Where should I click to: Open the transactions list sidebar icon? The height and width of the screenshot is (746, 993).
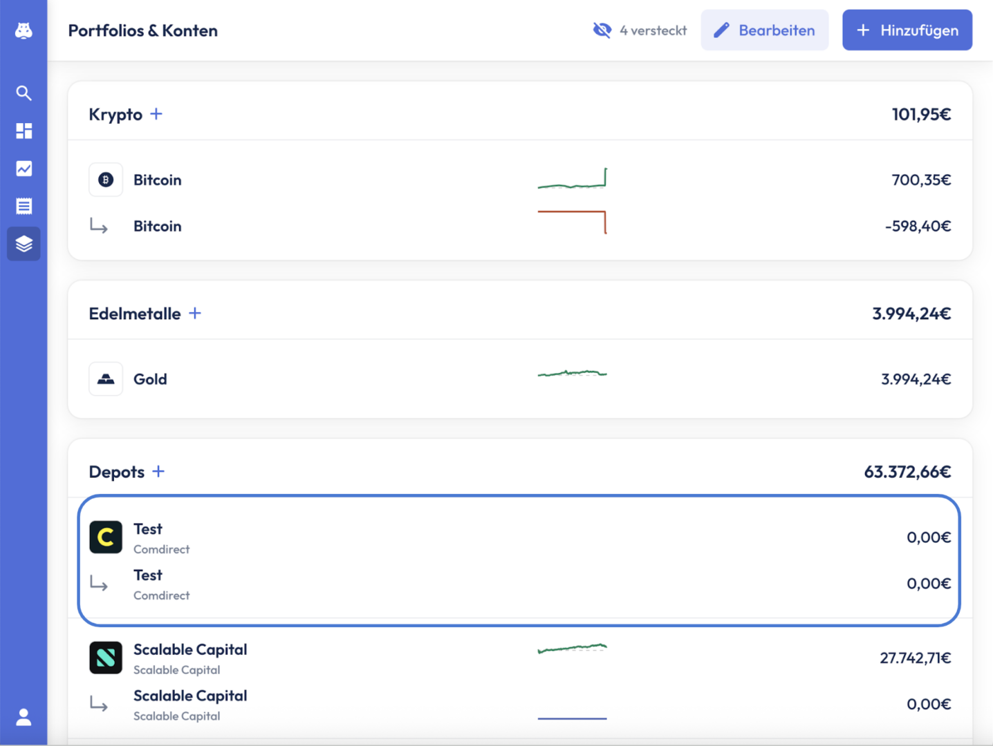pyautogui.click(x=24, y=206)
